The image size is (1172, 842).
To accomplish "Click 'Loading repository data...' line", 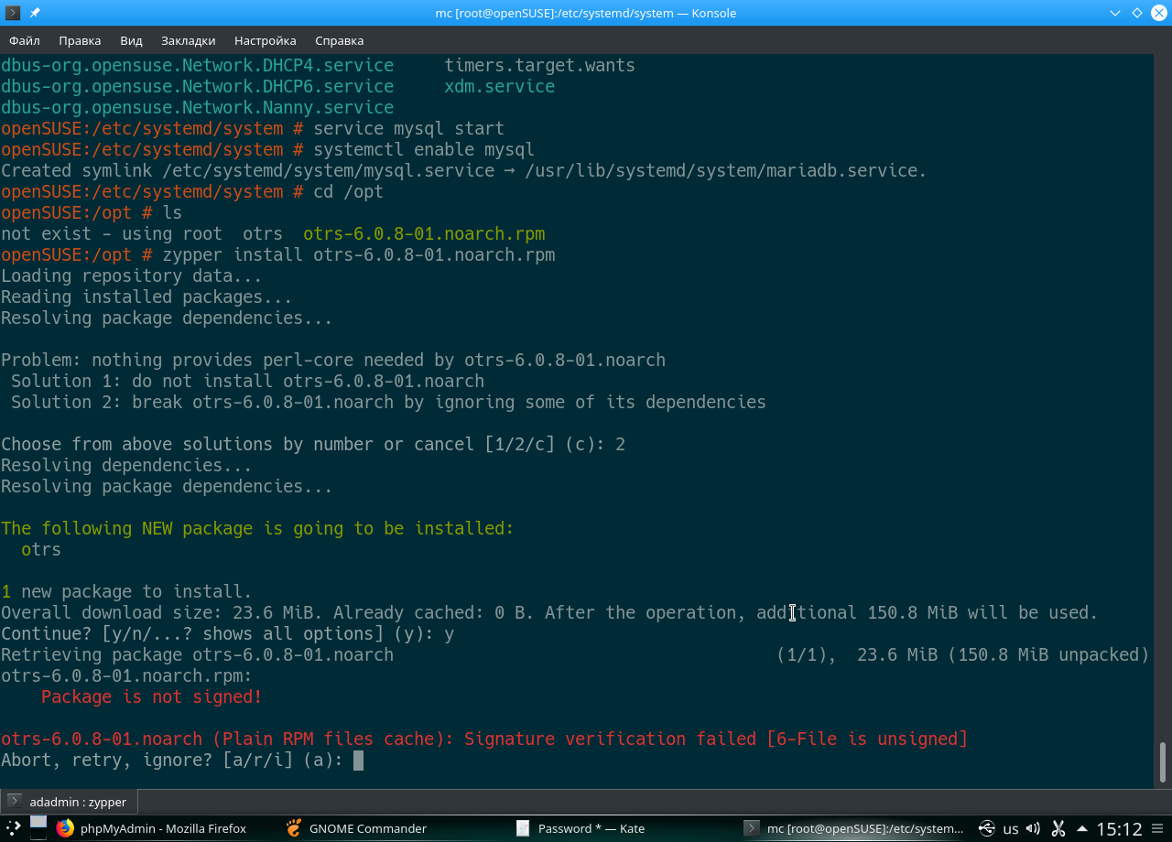I will pos(132,276).
